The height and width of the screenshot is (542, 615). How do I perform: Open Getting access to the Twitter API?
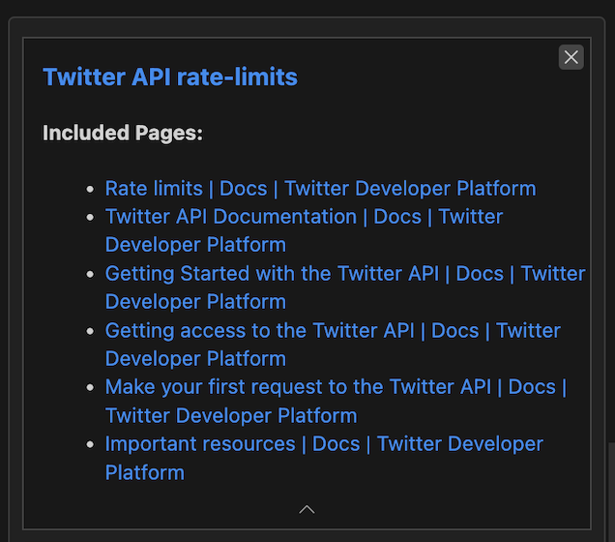point(333,330)
